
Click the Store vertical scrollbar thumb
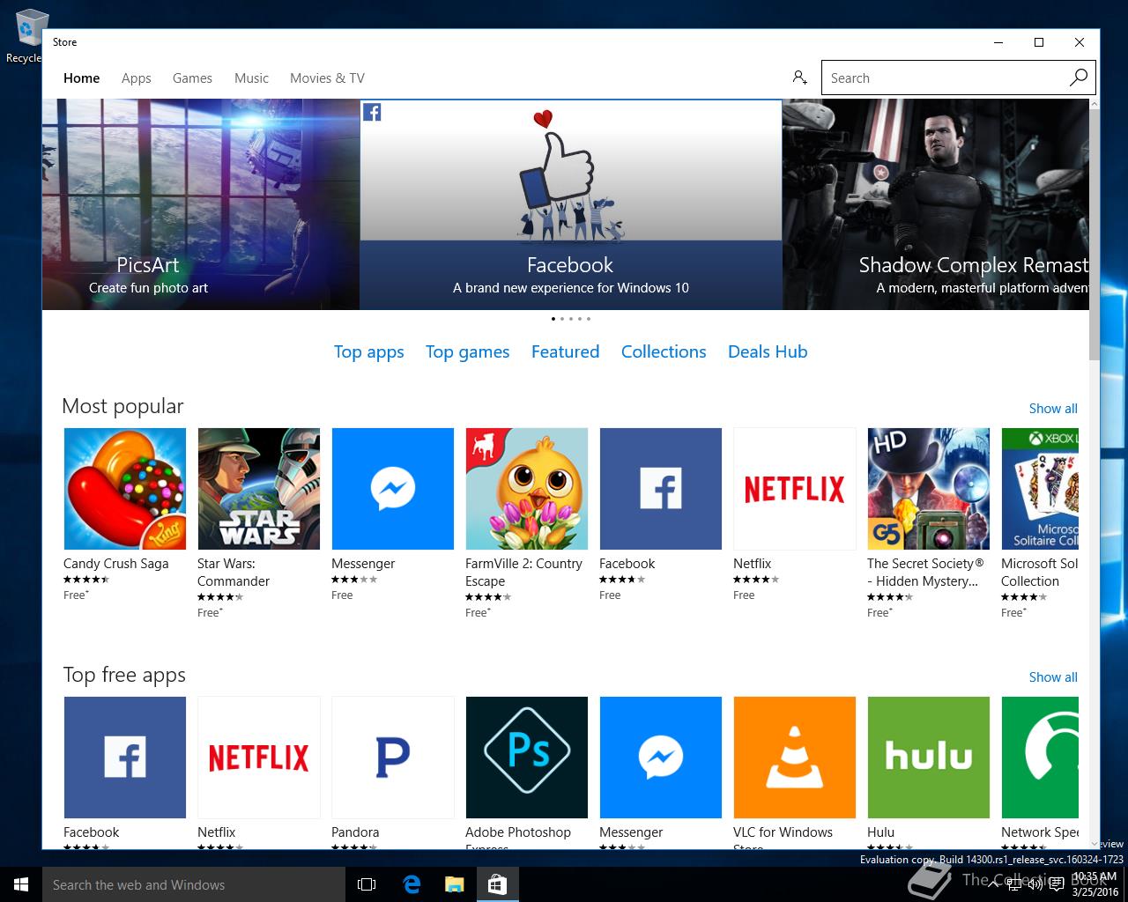[1095, 234]
